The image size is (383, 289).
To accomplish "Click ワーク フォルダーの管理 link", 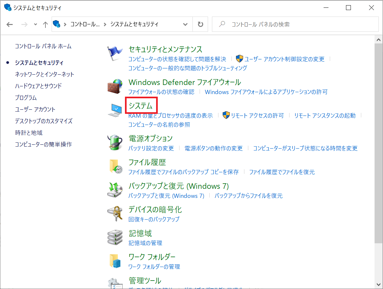I will click(154, 267).
